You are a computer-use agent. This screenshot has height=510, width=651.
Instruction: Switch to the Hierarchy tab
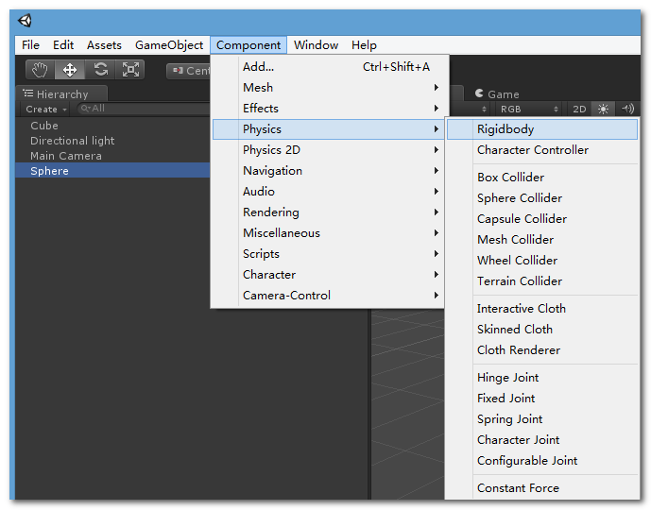[x=61, y=93]
